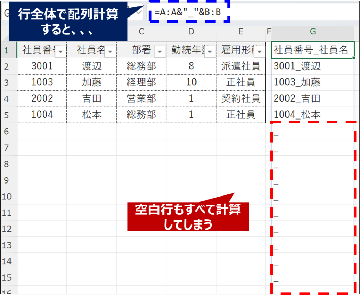Select the cell containing name 吉田
Viewport: 360px width, 295px height.
[91, 98]
